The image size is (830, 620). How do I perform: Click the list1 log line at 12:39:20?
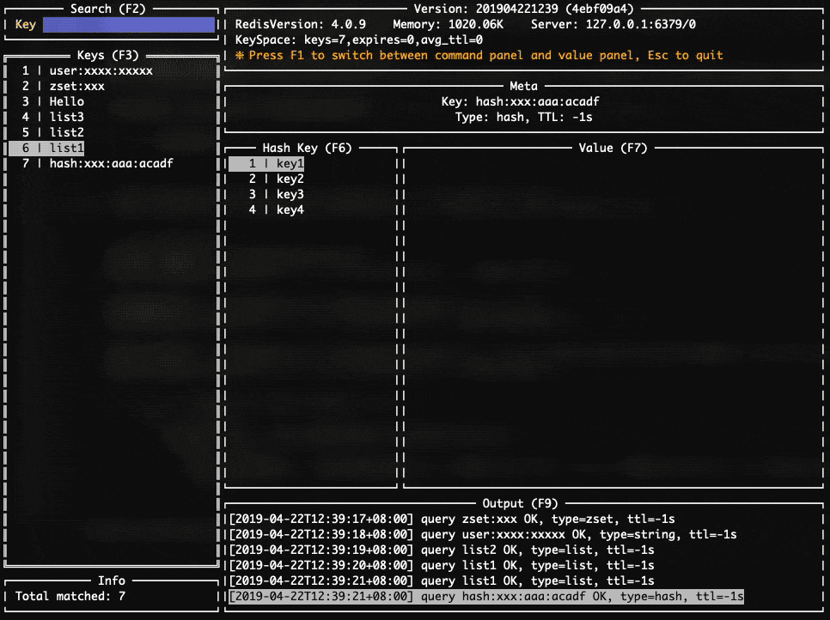pyautogui.click(x=442, y=566)
